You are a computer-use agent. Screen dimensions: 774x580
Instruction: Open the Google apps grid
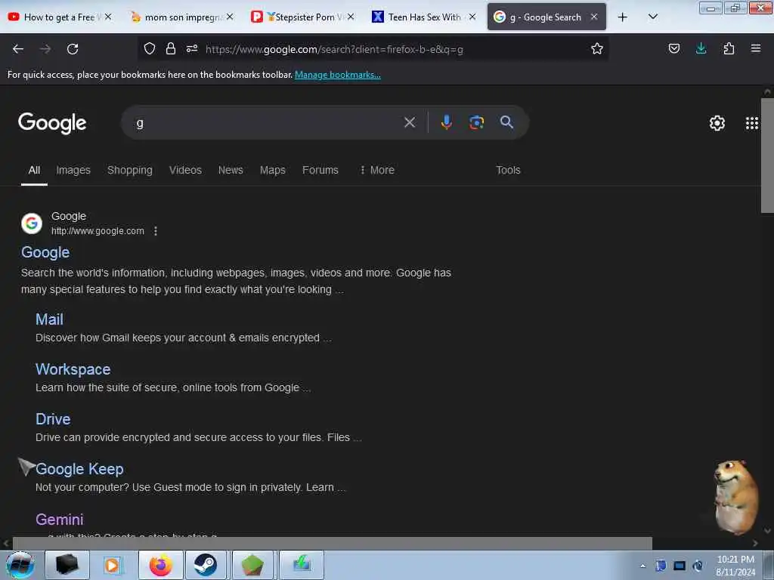[752, 123]
